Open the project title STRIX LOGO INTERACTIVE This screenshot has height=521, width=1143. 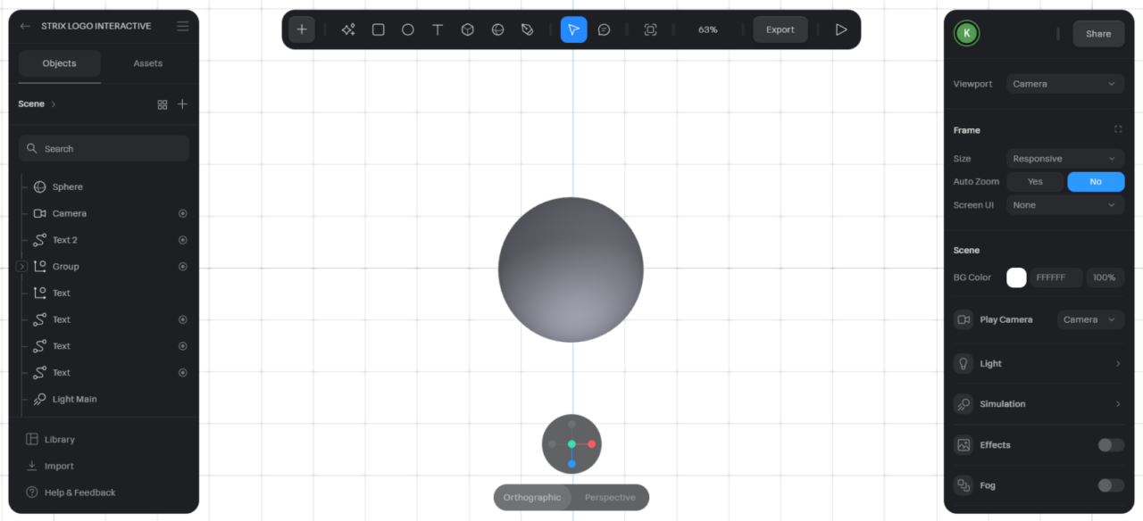(96, 27)
